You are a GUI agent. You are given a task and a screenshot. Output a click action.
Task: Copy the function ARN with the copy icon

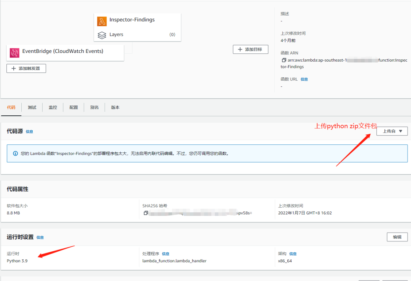click(284, 60)
